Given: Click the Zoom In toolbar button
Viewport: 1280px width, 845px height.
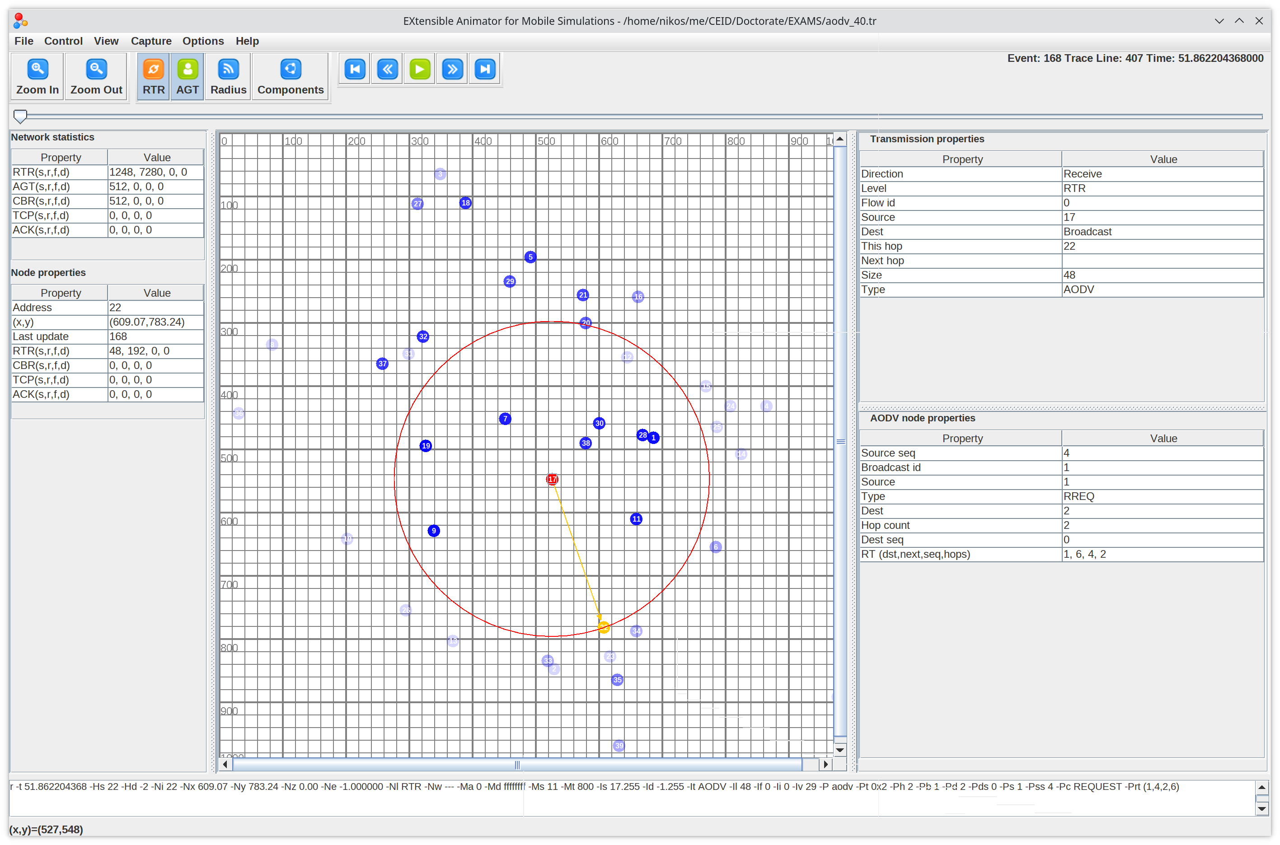Looking at the screenshot, I should point(37,76).
